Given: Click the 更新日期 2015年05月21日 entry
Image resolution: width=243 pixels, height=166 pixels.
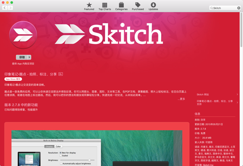Looking at the screenshot, I should point(209,124).
